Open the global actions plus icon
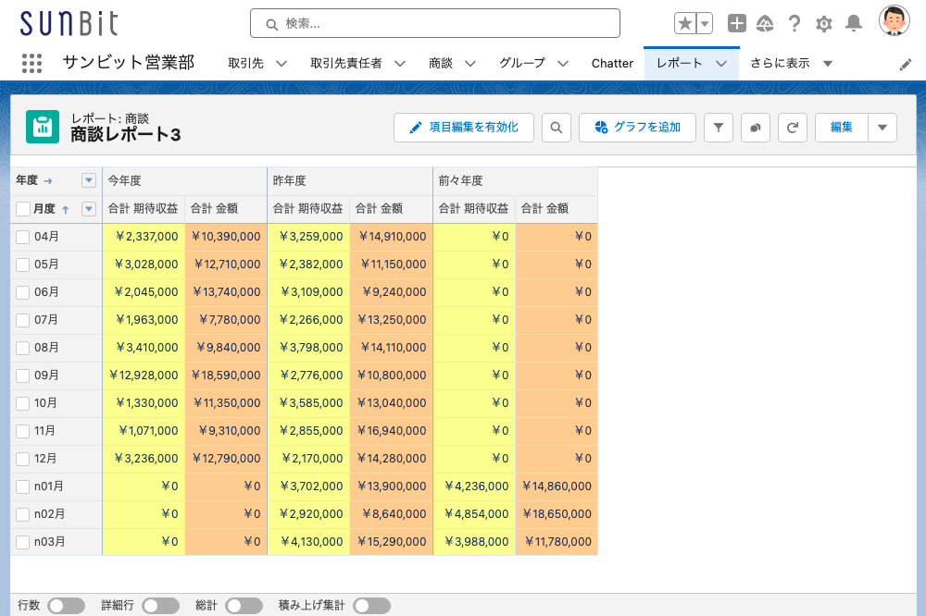The width and height of the screenshot is (926, 616). point(736,24)
